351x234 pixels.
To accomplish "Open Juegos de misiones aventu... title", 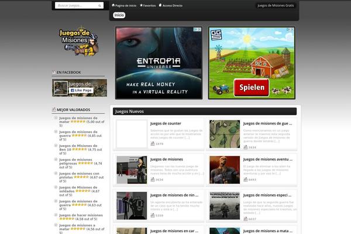I will [268, 159].
